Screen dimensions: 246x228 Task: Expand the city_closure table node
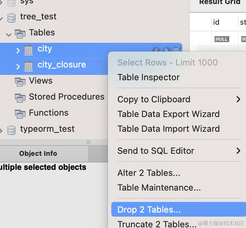pyautogui.click(x=18, y=67)
